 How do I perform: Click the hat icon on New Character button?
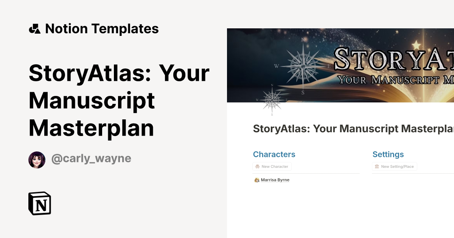point(257,166)
